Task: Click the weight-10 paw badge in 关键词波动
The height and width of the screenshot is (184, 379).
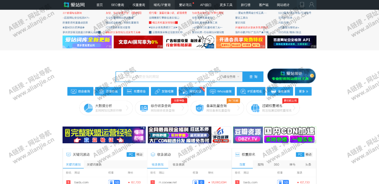Action: pyautogui.click(x=114, y=182)
